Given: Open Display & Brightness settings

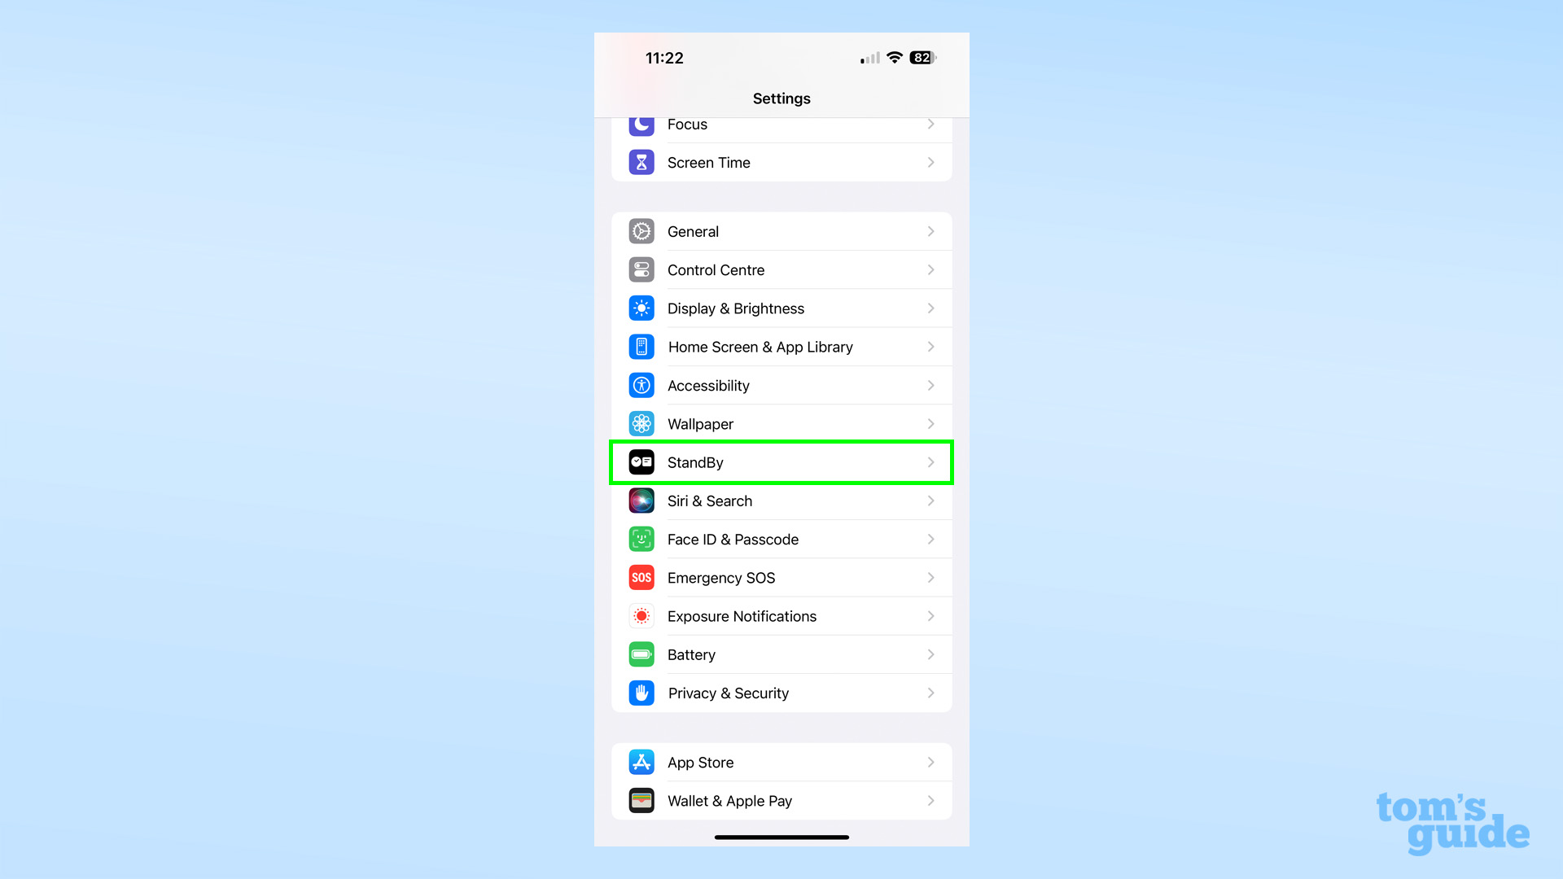Looking at the screenshot, I should click(781, 308).
